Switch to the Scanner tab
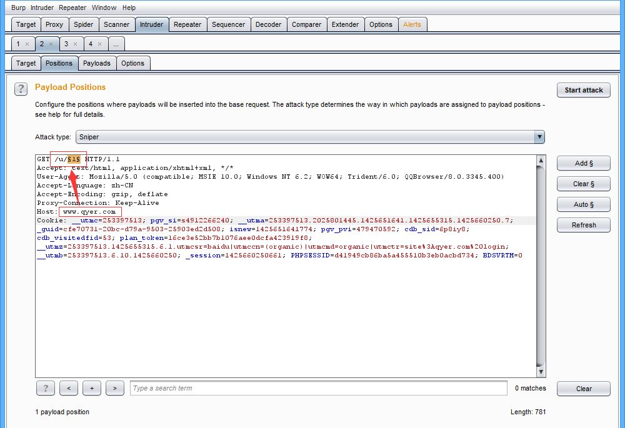Screen dimensions: 625x428 pyautogui.click(x=116, y=25)
